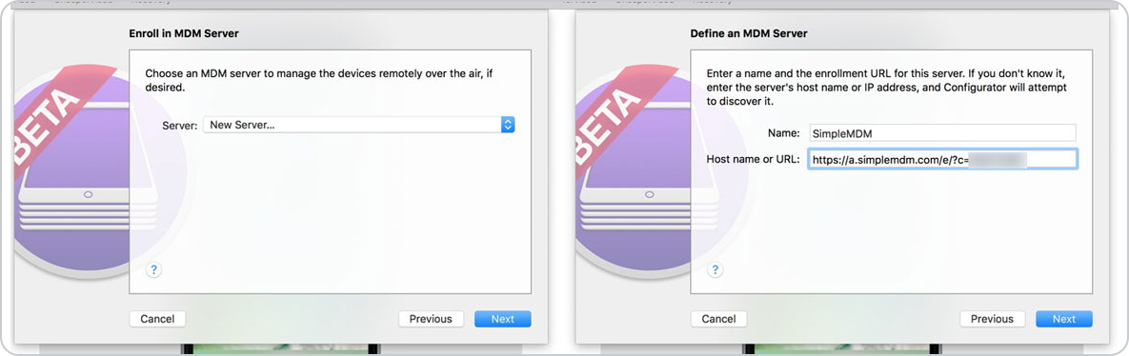Open the Server dropdown showing New Server...
Screen dimensions: 1129x356
358,125
